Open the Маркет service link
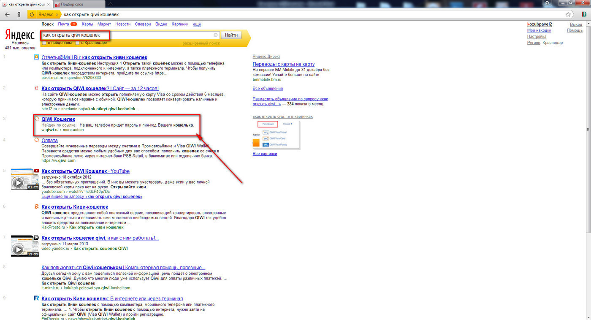 tap(104, 24)
